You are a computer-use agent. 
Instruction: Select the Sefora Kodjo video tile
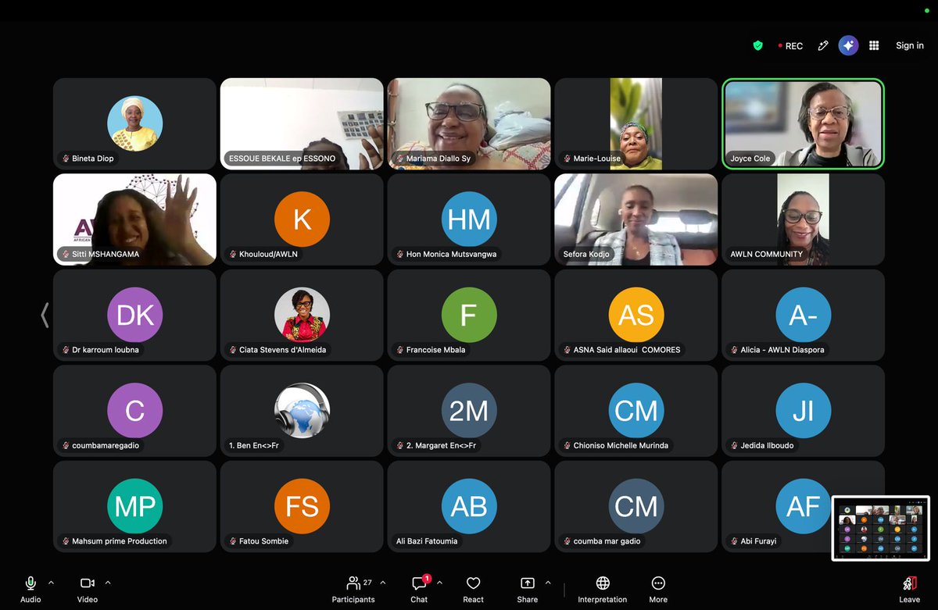click(x=636, y=219)
